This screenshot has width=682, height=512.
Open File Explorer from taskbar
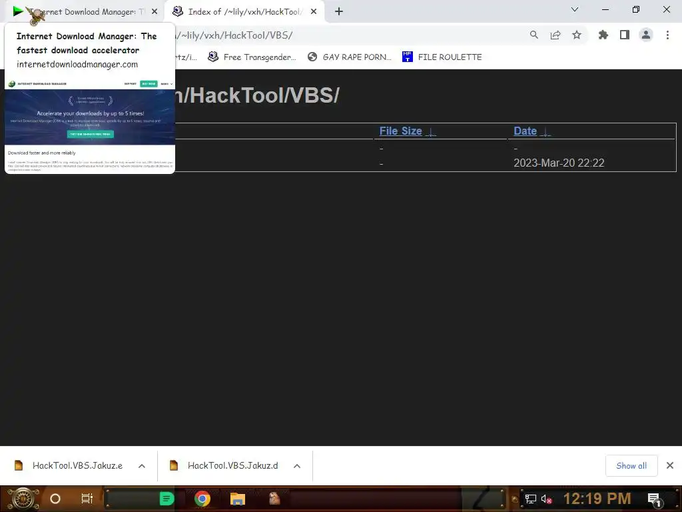tap(238, 499)
